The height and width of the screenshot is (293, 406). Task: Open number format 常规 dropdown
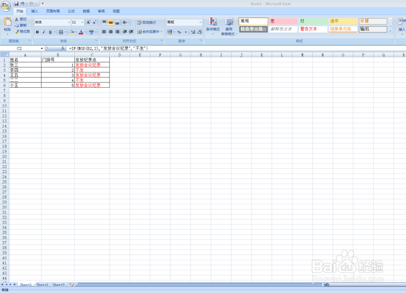(x=200, y=22)
